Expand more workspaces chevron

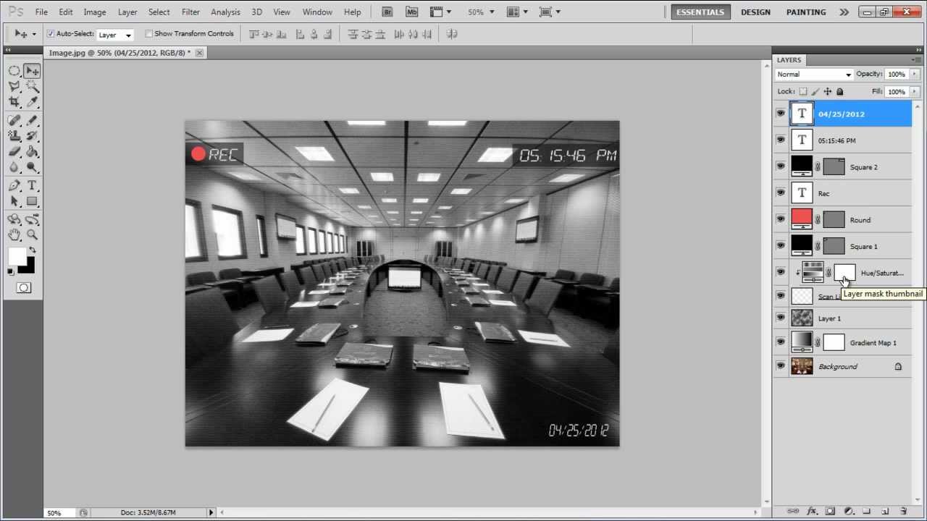[x=844, y=12]
